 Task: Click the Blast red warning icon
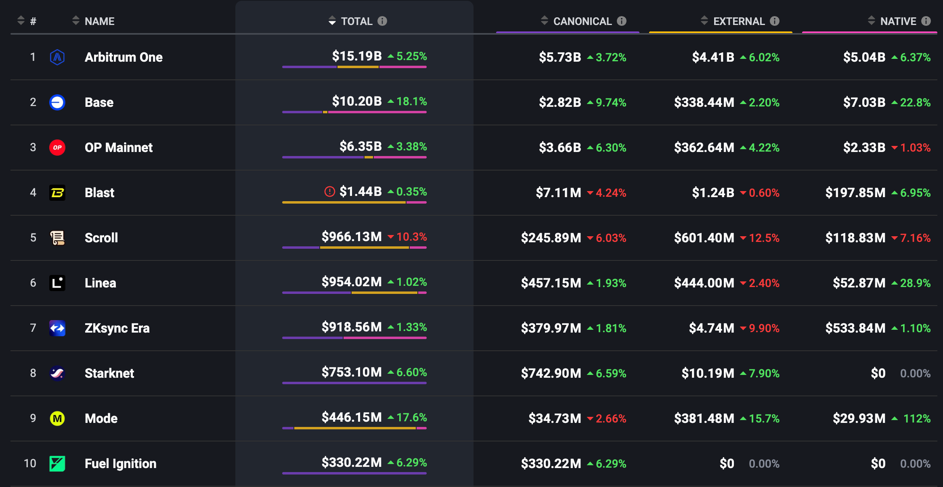[329, 191]
